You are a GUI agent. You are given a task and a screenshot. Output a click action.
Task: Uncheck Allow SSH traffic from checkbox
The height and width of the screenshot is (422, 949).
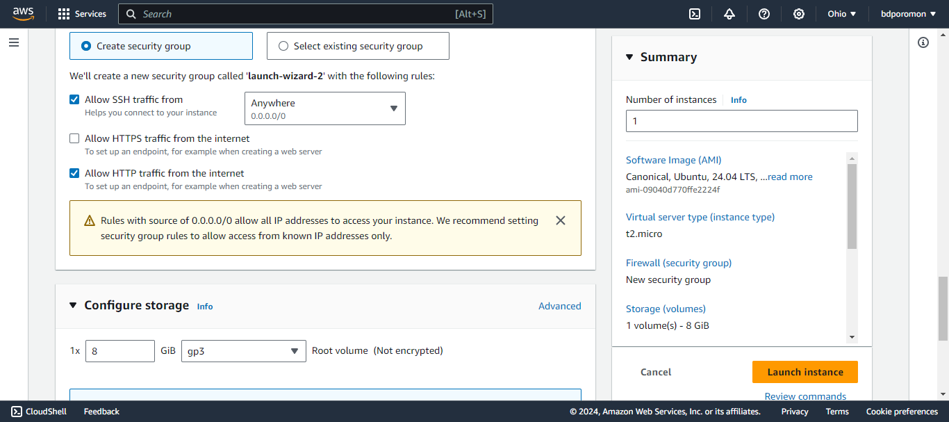(74, 99)
